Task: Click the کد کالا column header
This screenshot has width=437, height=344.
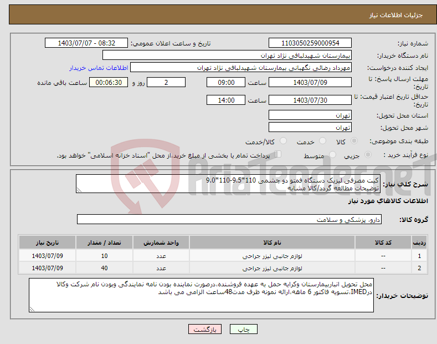Action: point(383,242)
